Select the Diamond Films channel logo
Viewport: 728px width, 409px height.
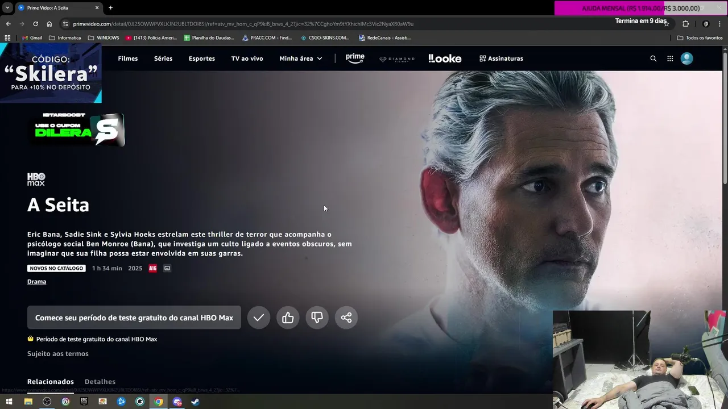click(x=397, y=59)
